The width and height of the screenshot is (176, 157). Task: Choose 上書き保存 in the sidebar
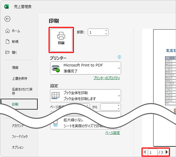click(19, 78)
